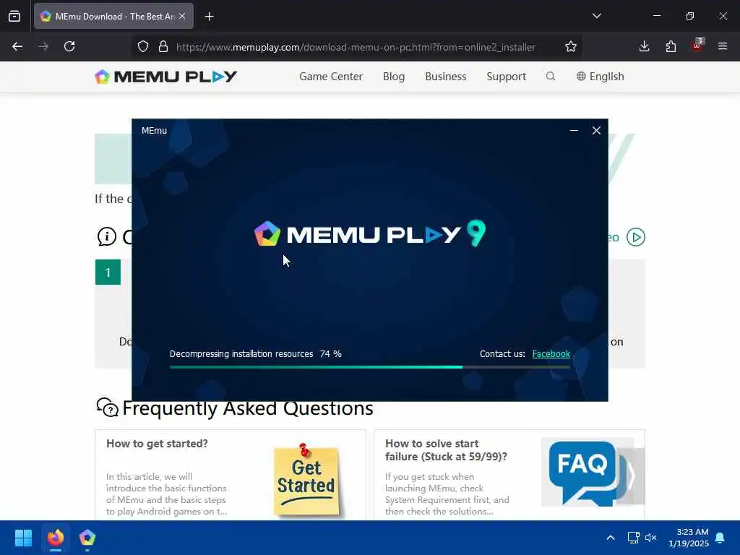The height and width of the screenshot is (555, 740).
Task: View site security padlock info
Action: pyautogui.click(x=163, y=46)
